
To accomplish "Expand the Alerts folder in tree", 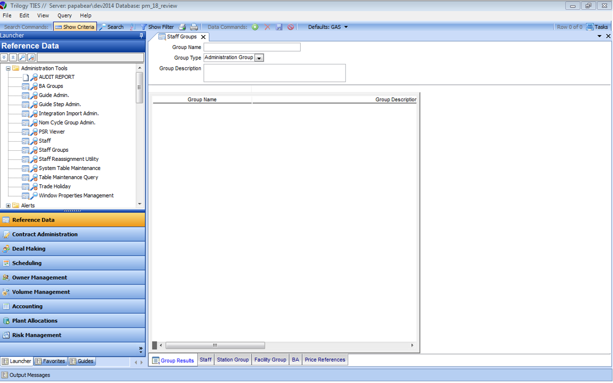I will click(9, 206).
